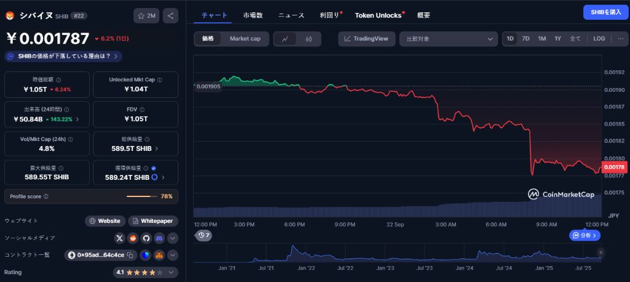
Task: Click info icon next to 時価総額
Action: click(x=58, y=80)
